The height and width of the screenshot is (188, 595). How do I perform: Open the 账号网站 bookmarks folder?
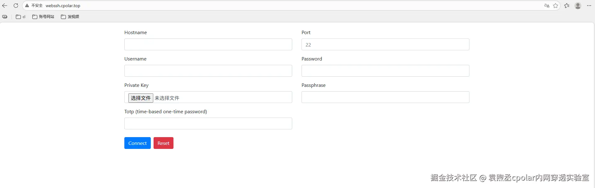tap(43, 17)
